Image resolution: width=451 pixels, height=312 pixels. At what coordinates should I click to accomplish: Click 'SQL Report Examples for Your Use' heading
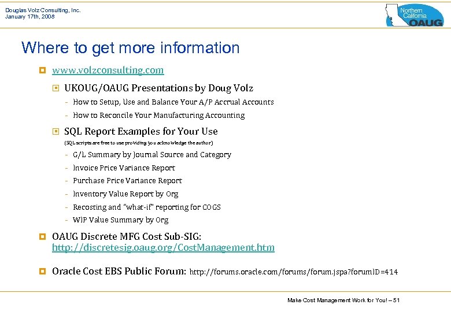(x=141, y=131)
